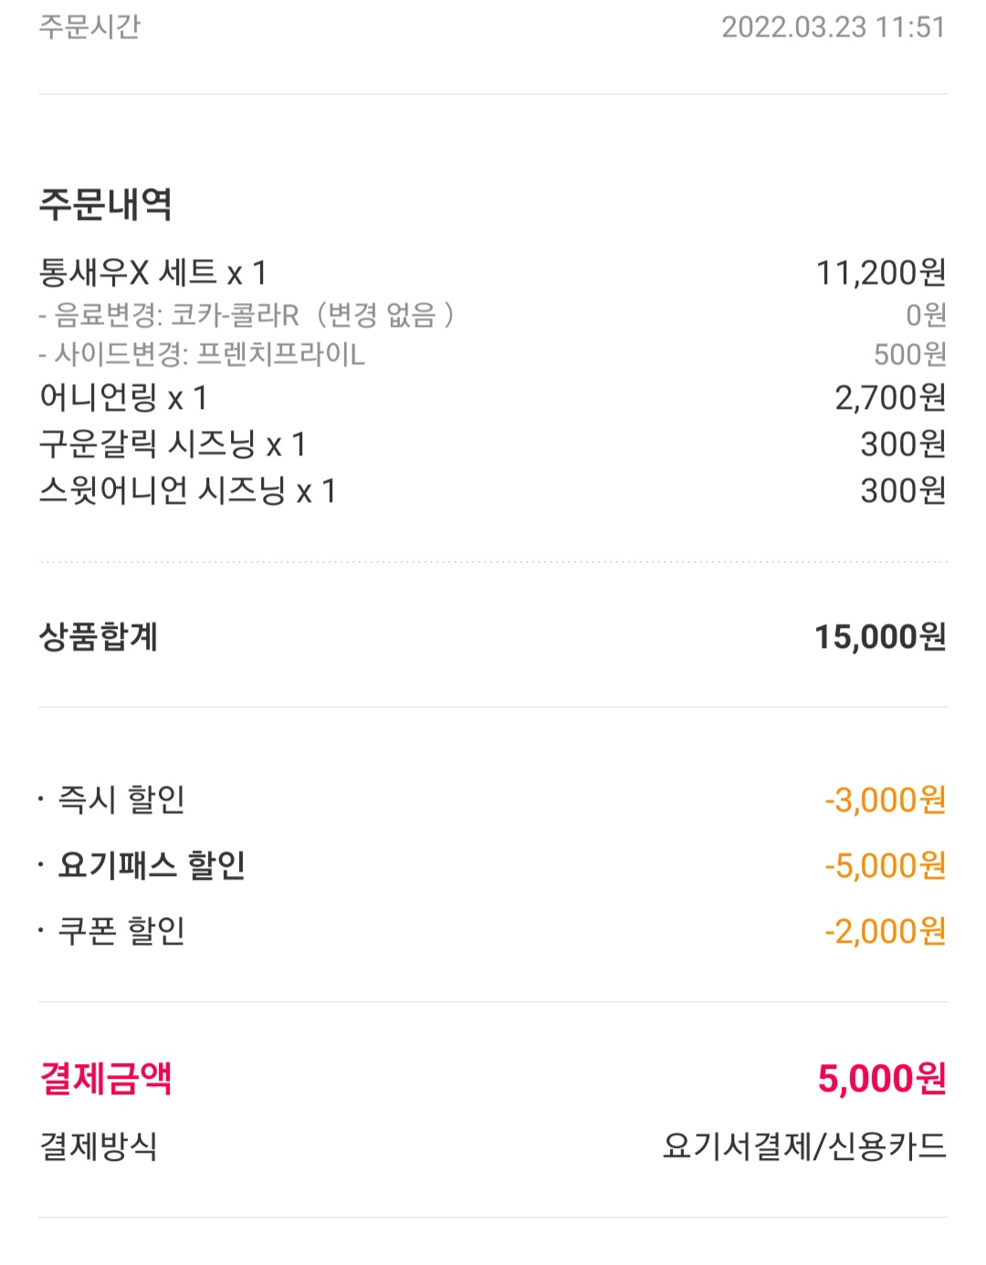Viewport: 986px width, 1265px height.
Task: Click the 11,200원 set price
Action: tap(880, 273)
